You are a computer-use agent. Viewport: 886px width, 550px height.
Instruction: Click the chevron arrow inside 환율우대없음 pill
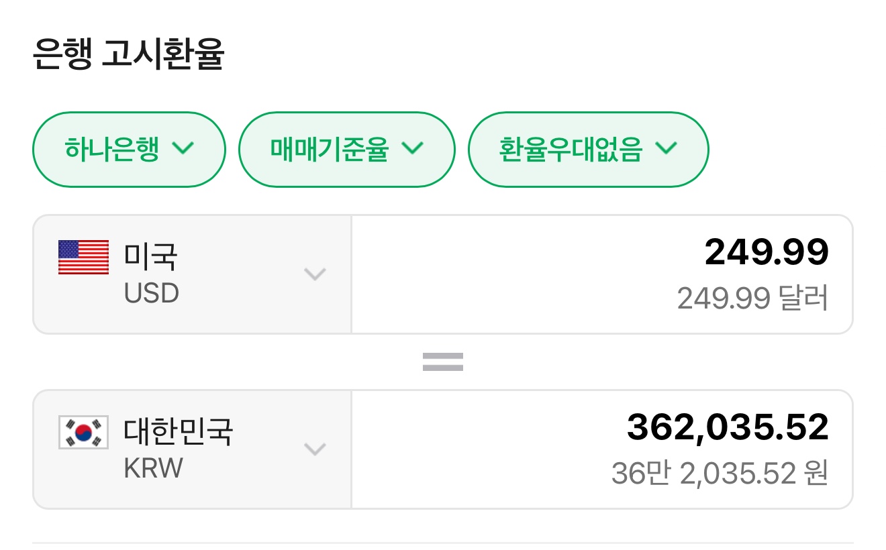pos(667,148)
